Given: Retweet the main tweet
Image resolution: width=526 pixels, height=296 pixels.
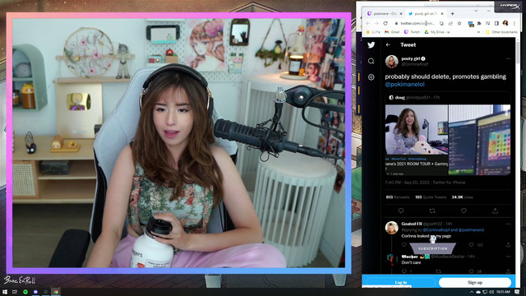Looking at the screenshot, I should click(x=432, y=210).
